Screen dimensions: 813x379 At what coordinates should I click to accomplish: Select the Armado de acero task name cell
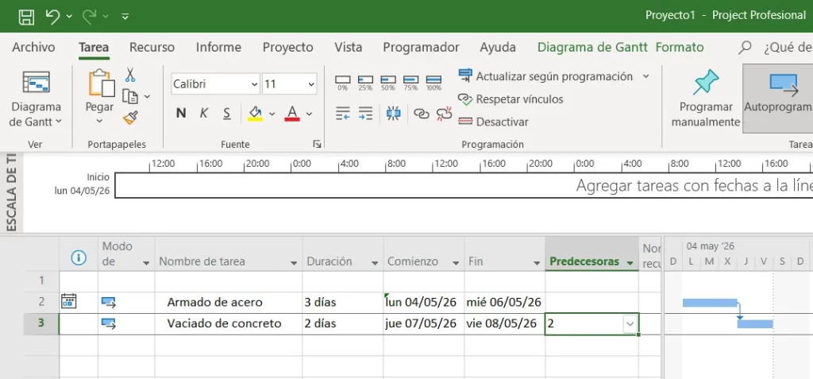(214, 302)
